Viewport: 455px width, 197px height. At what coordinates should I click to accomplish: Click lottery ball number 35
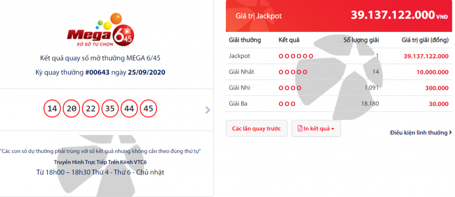click(x=110, y=109)
